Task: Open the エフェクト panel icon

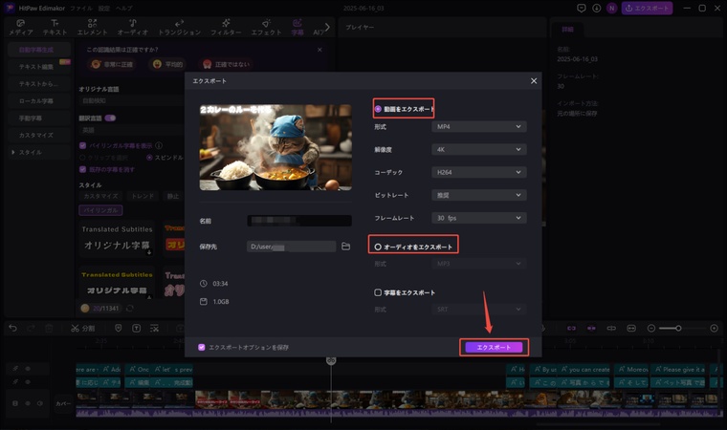Action: 267,26
